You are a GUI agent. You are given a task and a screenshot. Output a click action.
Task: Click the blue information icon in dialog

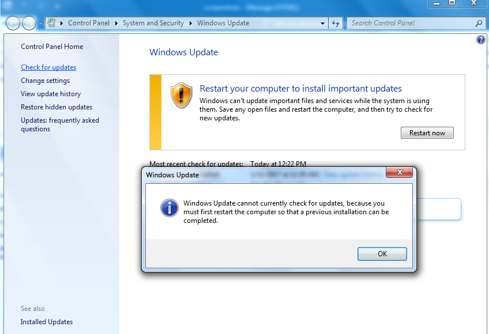[170, 208]
